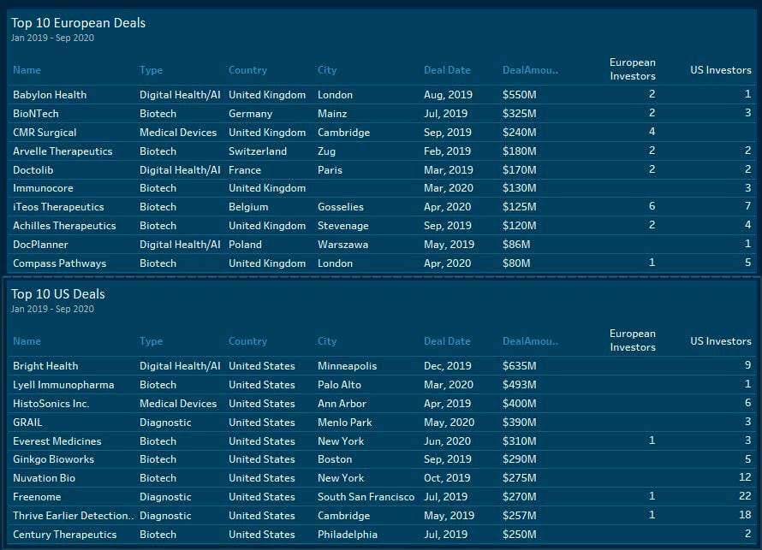
Task: Click the Top 10 European Deals title
Action: [78, 23]
